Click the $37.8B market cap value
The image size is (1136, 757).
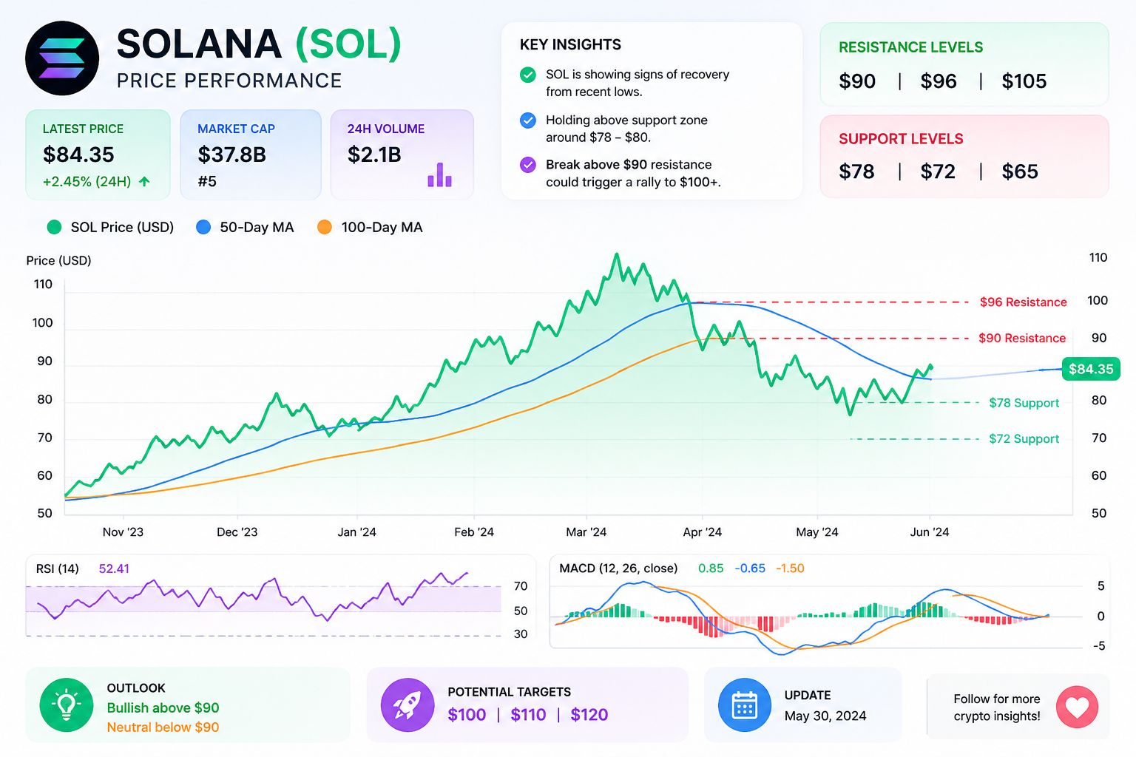click(x=231, y=155)
